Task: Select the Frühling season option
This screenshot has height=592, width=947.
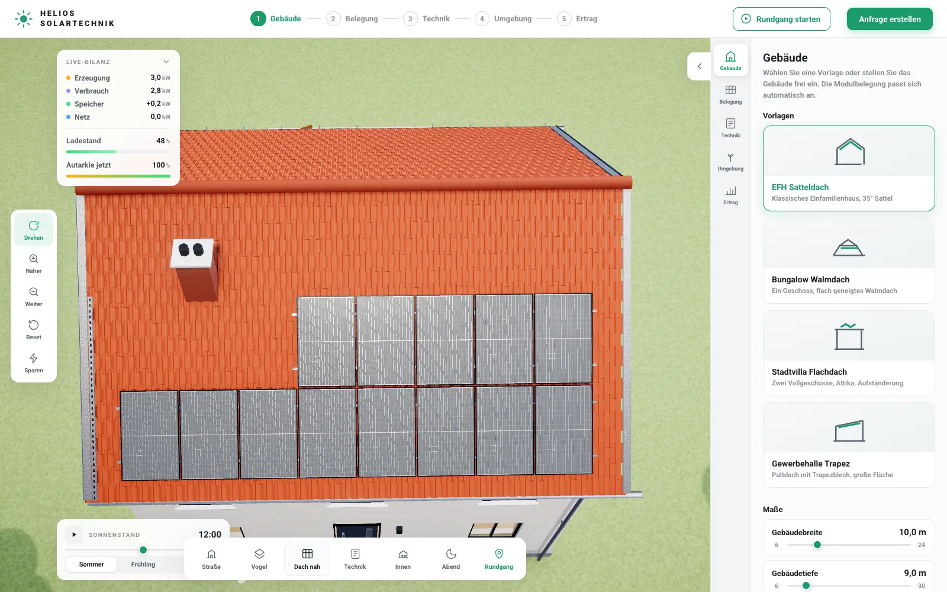Action: (x=143, y=564)
